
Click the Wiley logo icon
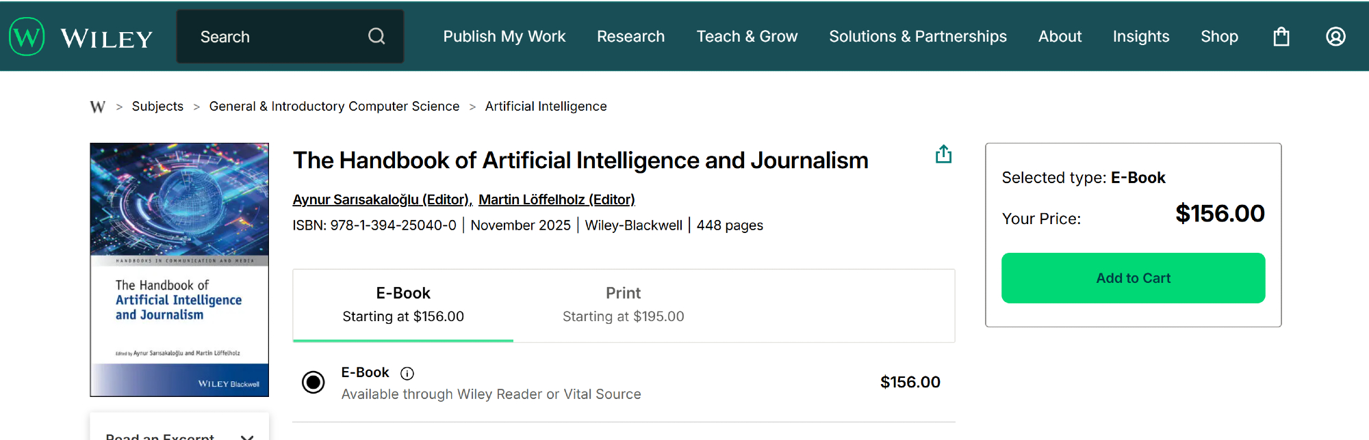click(x=27, y=36)
